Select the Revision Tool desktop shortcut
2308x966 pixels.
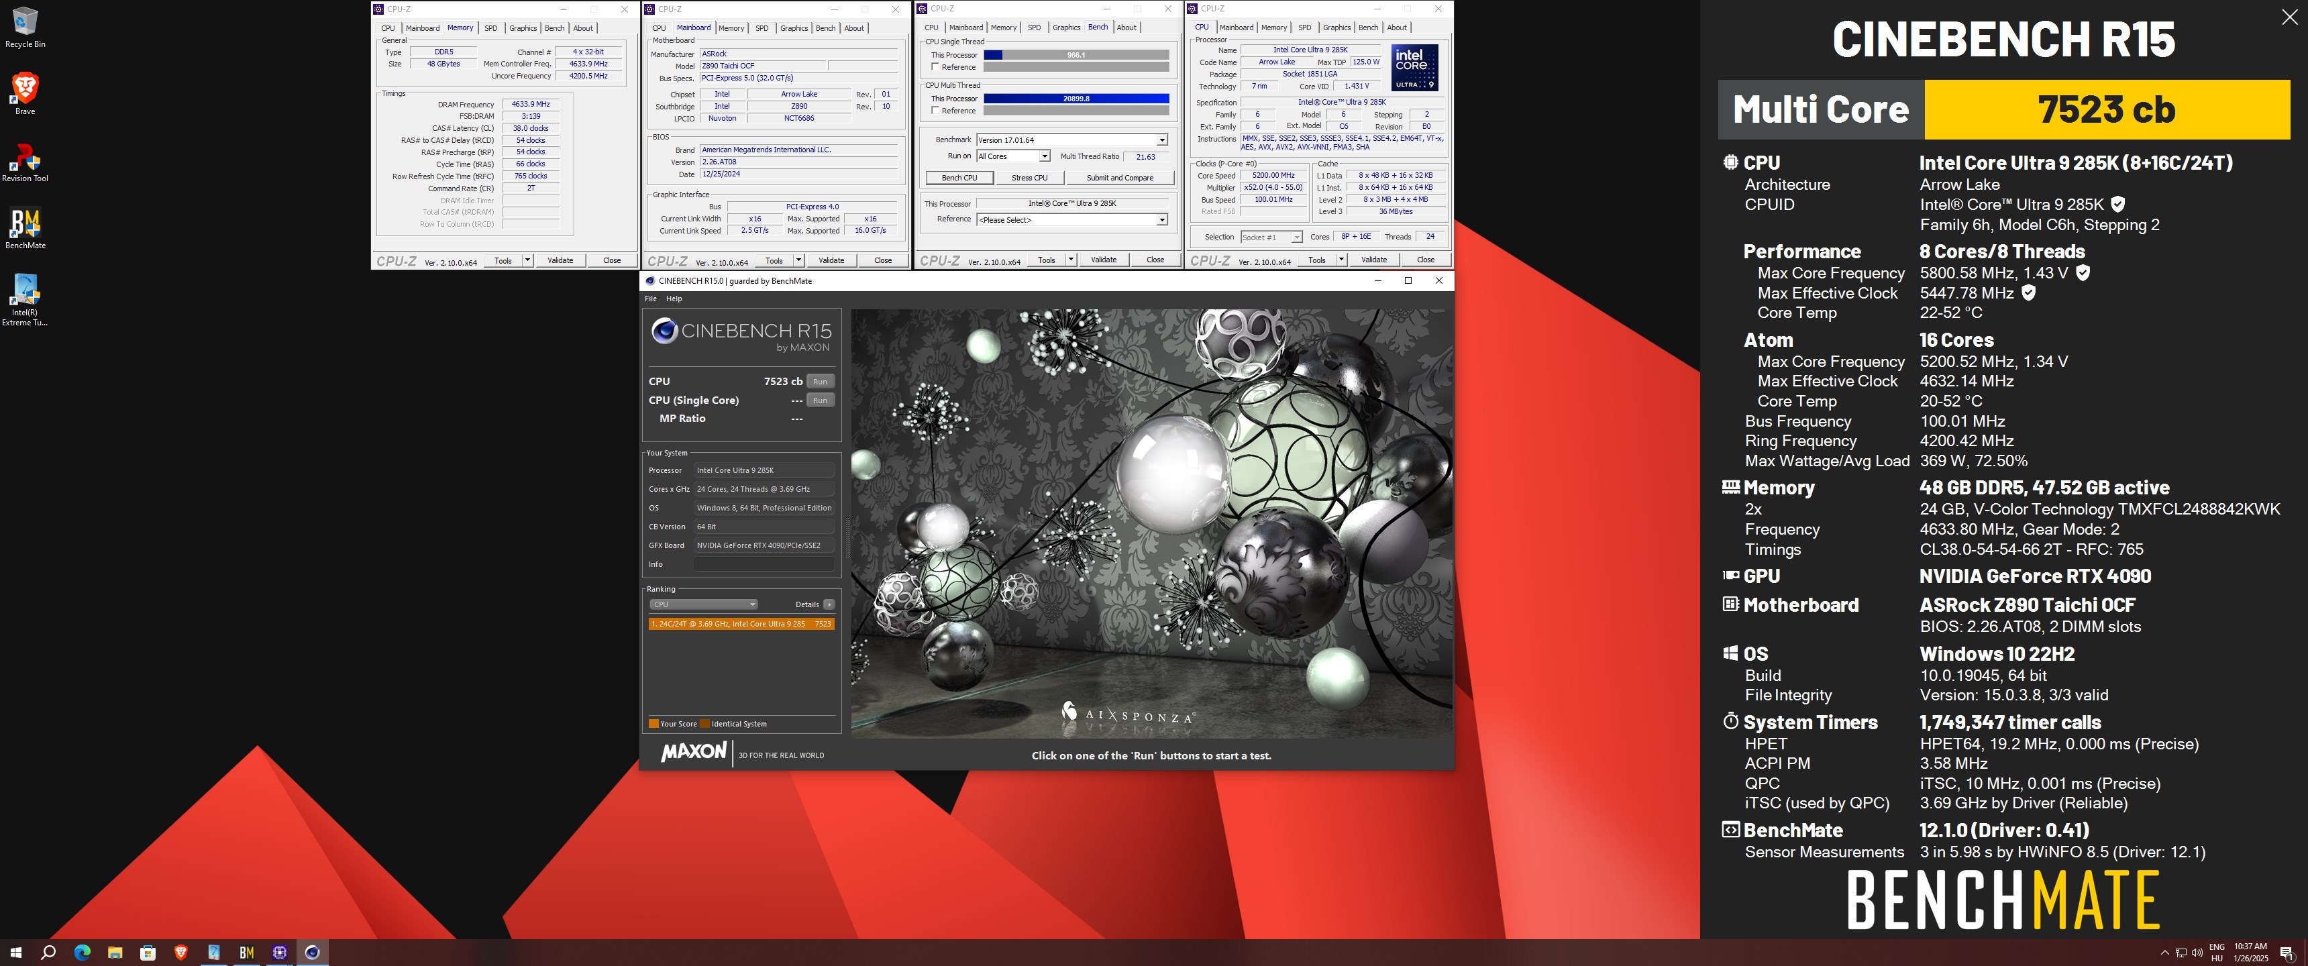coord(25,162)
